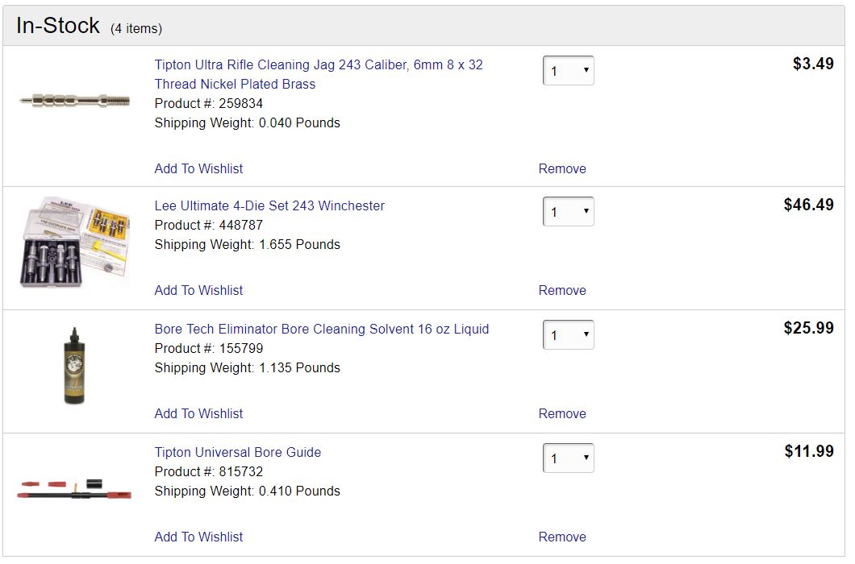Add Lee 4-Die Set to wishlist
The height and width of the screenshot is (564, 855).
coord(198,290)
